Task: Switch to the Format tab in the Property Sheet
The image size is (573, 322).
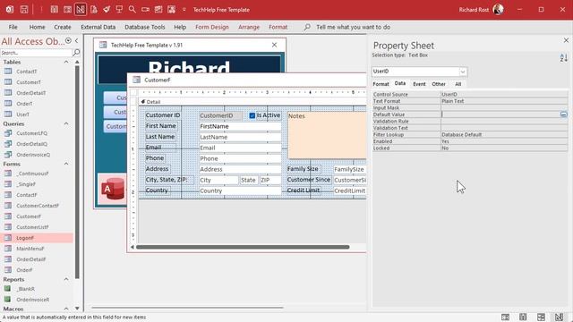Action: [381, 84]
